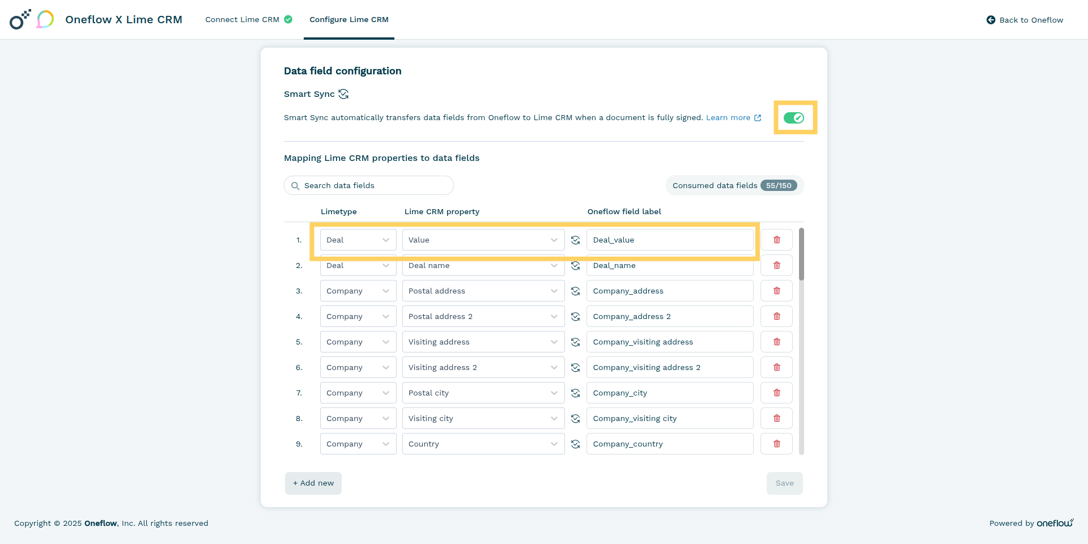Click sync icon beside Company_visiting address
1088x544 pixels.
[575, 342]
